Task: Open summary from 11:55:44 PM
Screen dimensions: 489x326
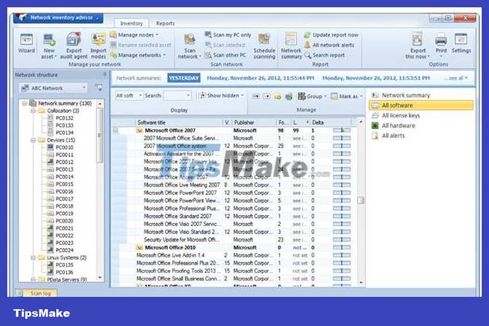Action: click(x=261, y=78)
